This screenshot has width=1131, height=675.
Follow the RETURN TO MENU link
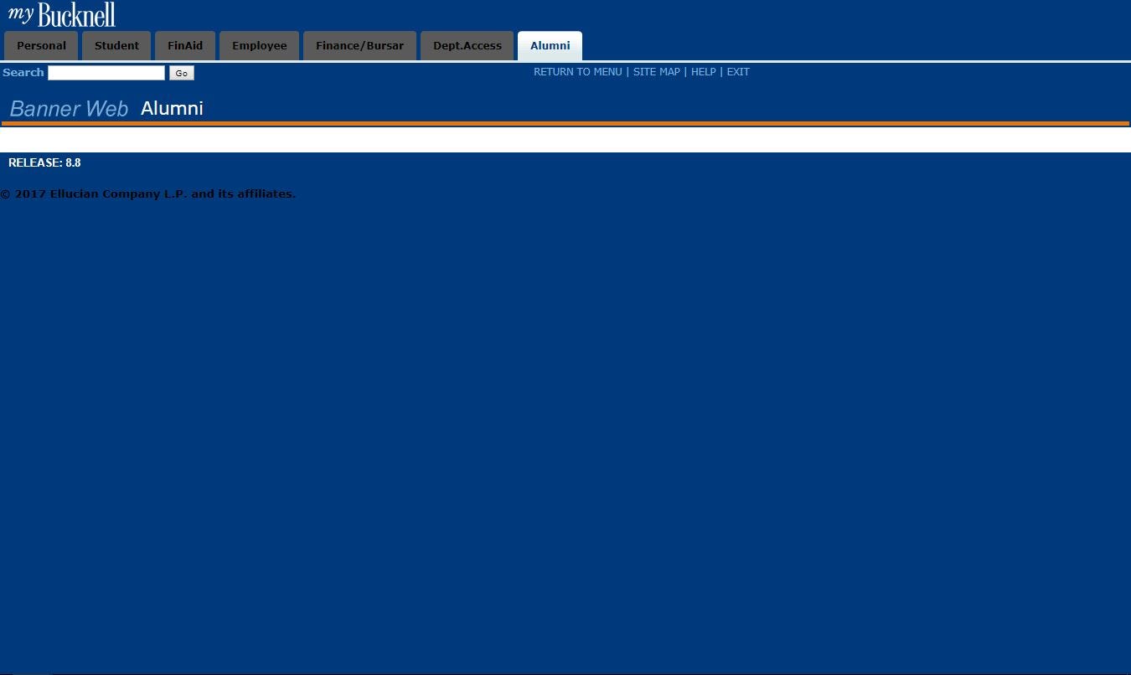[x=578, y=72]
